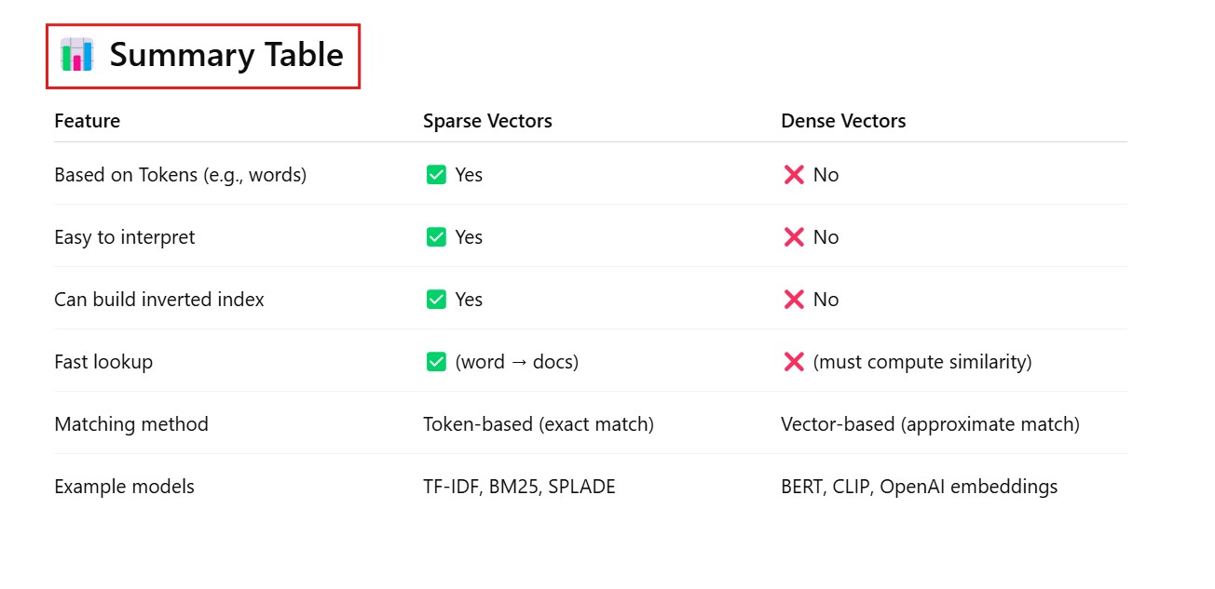
Task: Click the (must compute similarity) text
Action: (x=922, y=362)
